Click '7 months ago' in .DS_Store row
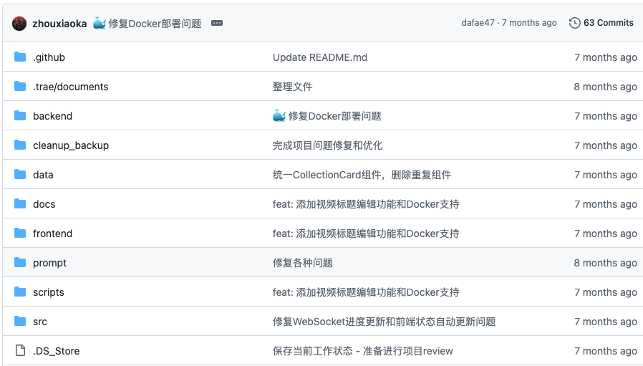 (606, 351)
